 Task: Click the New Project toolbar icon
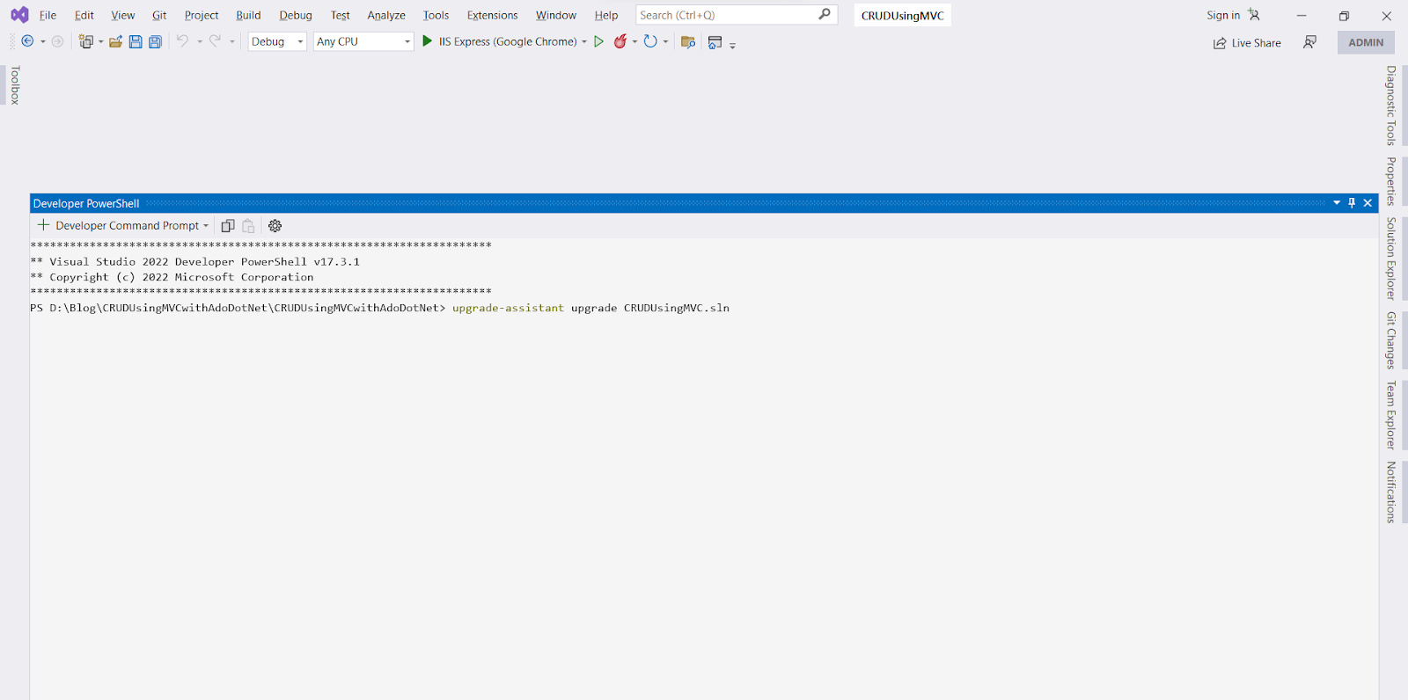(85, 41)
